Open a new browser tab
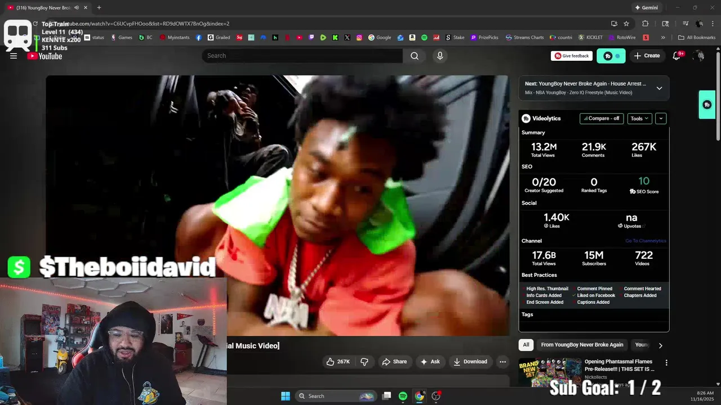 coord(99,8)
